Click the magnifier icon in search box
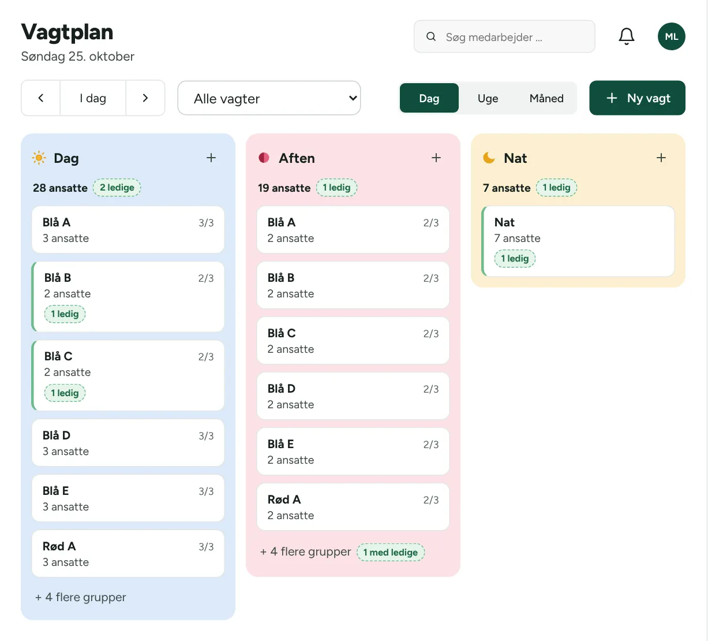Screen dimensions: 708x641 431,37
